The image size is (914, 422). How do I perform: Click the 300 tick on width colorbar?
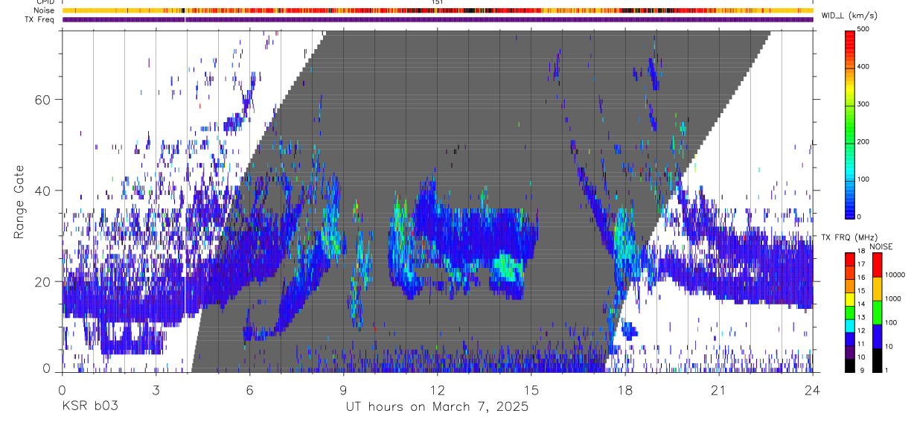864,104
